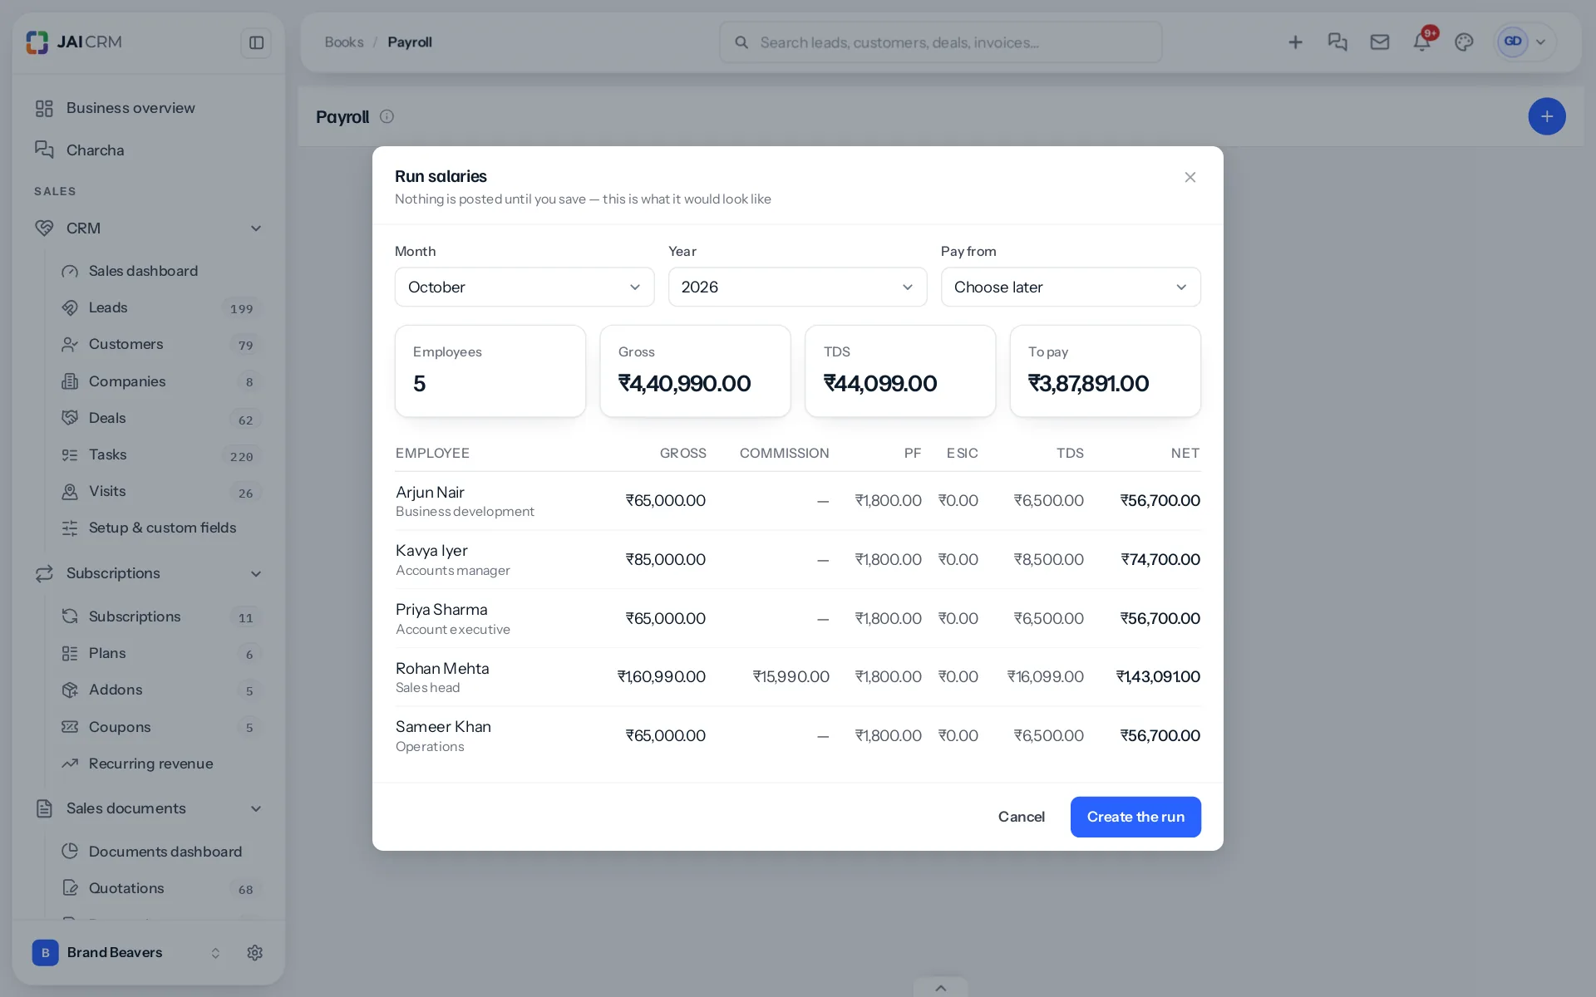Open the Companies page
Screen dimensions: 1596x997
click(161, 381)
